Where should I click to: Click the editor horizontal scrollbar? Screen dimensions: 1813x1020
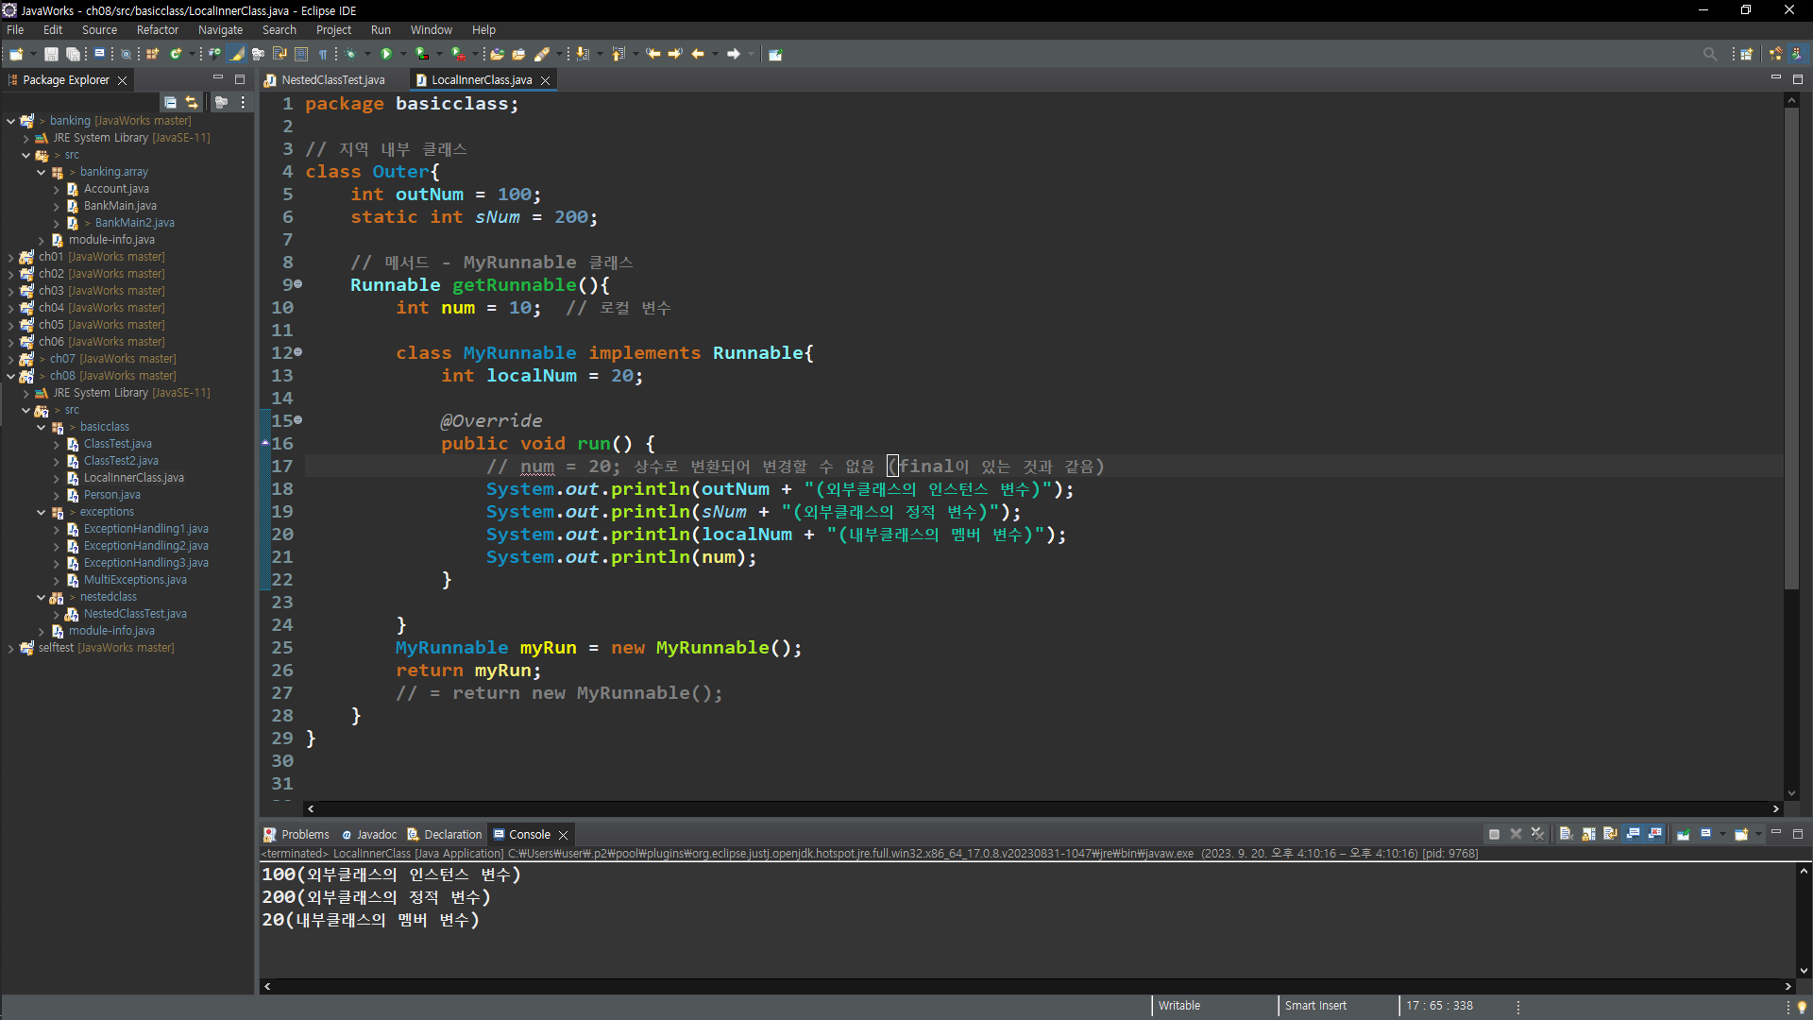(1039, 808)
